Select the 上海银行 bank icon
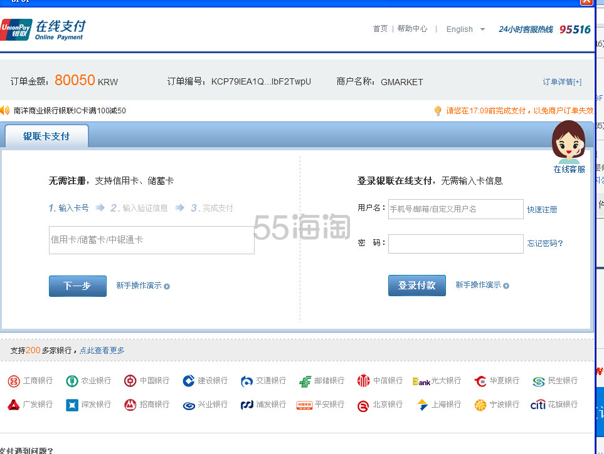This screenshot has width=604, height=454. pyautogui.click(x=422, y=405)
